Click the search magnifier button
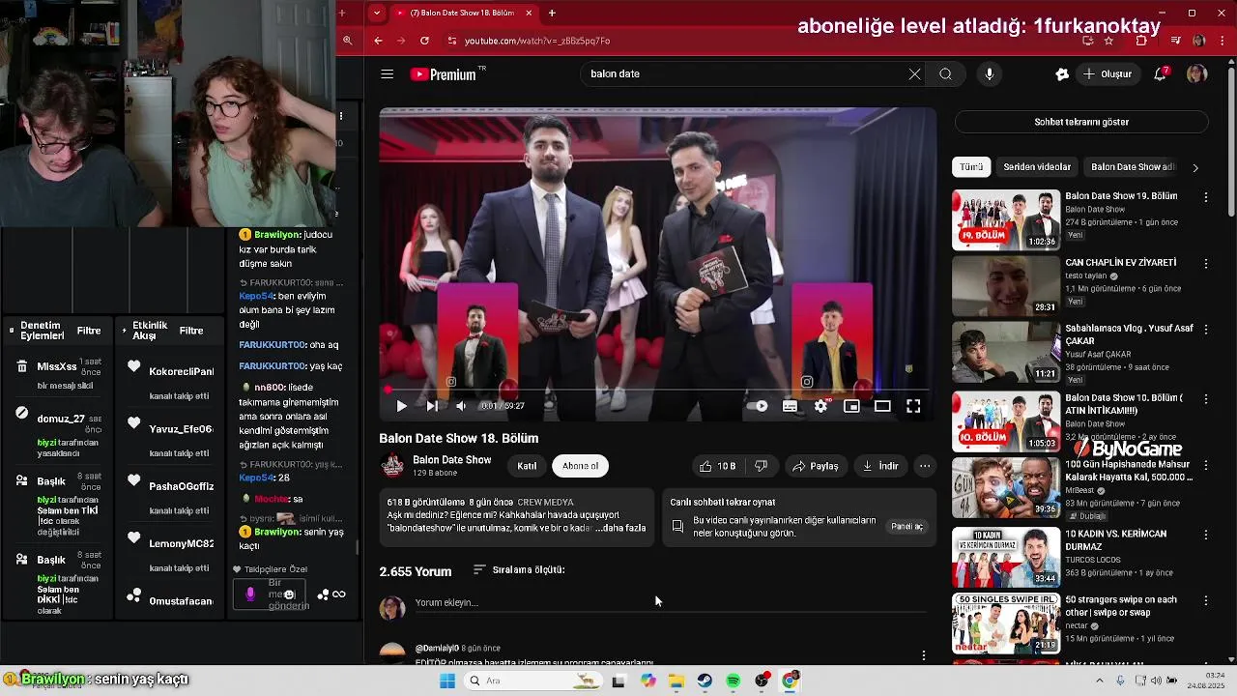1237x696 pixels. (945, 73)
